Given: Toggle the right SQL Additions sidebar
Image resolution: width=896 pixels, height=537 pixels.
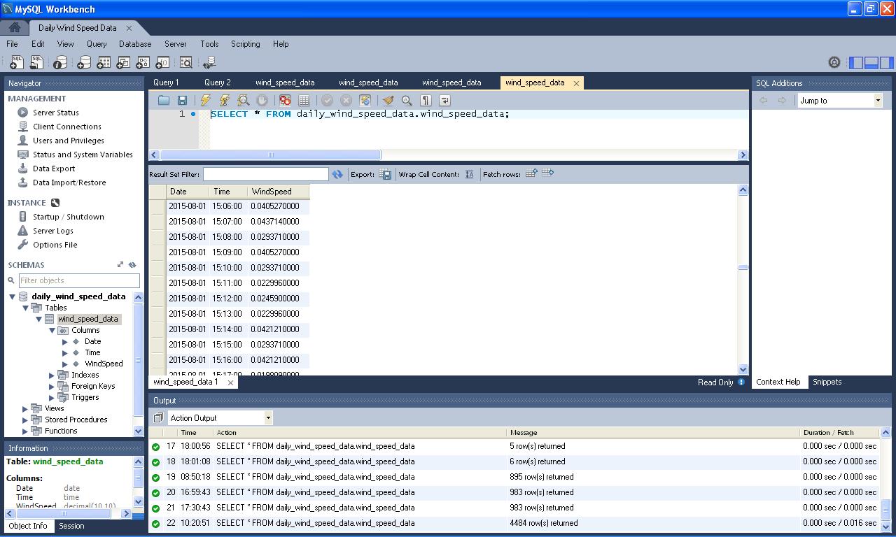Looking at the screenshot, I should tap(887, 62).
